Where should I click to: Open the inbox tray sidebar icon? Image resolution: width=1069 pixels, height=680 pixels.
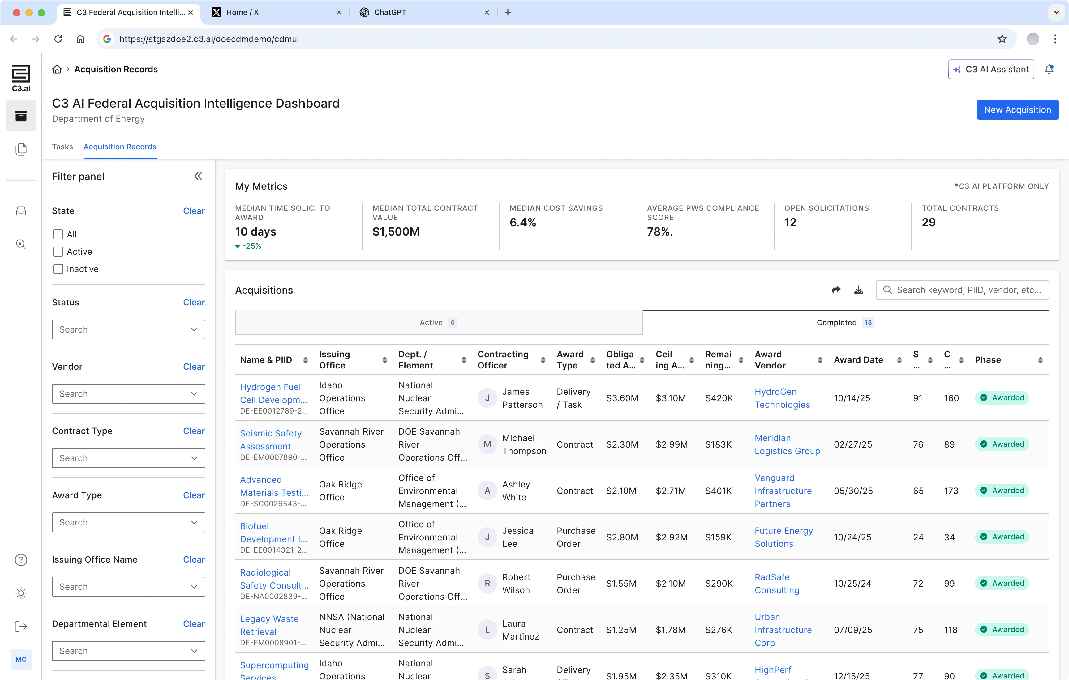coord(21,211)
